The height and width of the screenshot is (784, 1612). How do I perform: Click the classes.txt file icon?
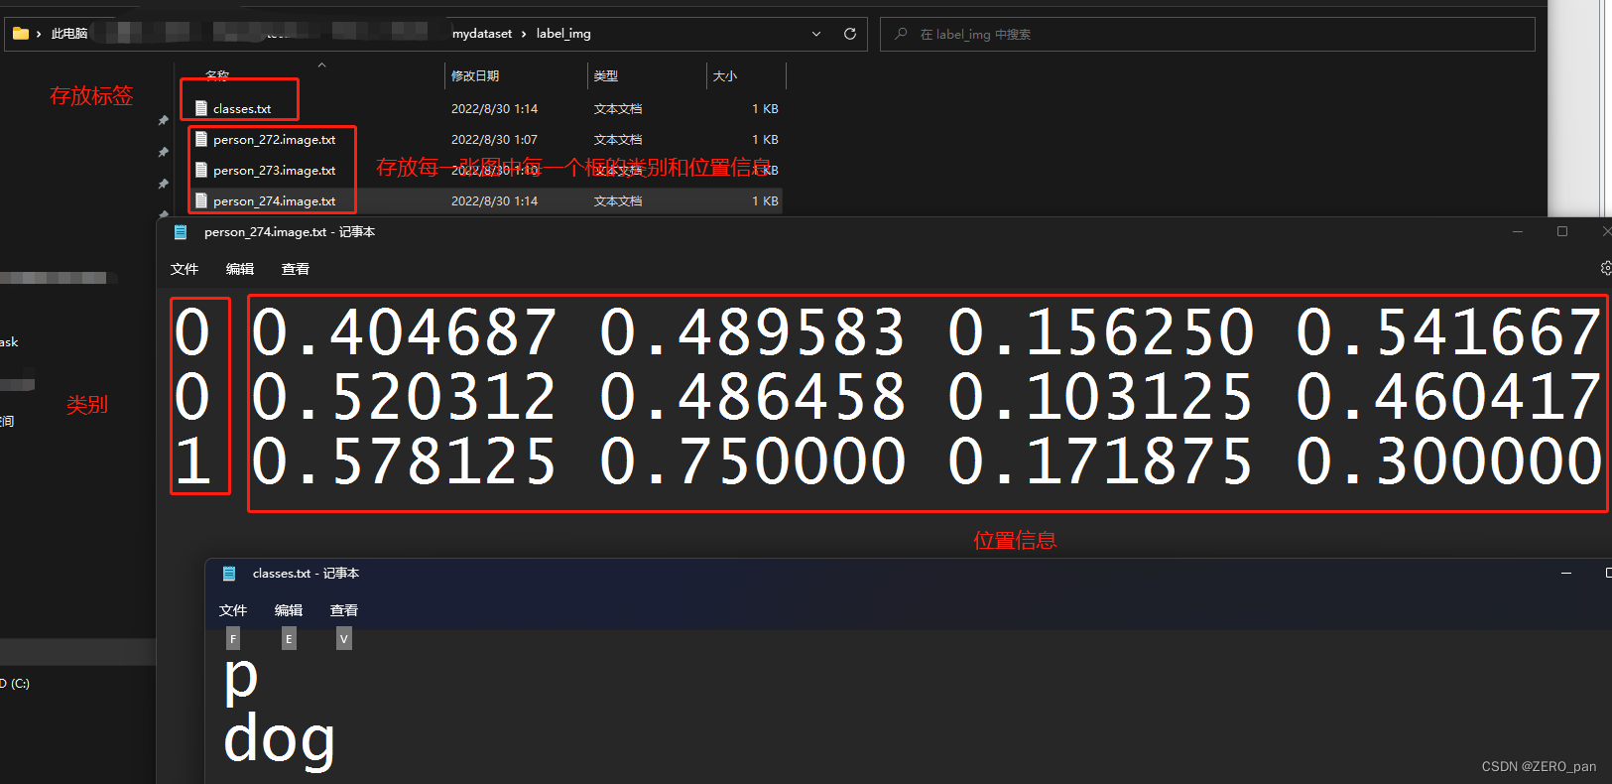point(201,108)
